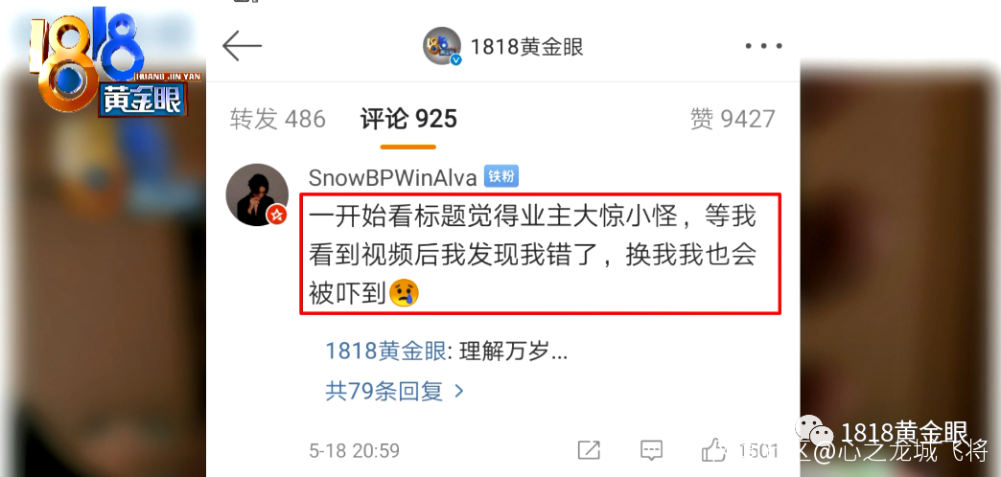Like the comment with thumbs-up icon
Viewport: 1001px width, 477px height.
coord(713,450)
